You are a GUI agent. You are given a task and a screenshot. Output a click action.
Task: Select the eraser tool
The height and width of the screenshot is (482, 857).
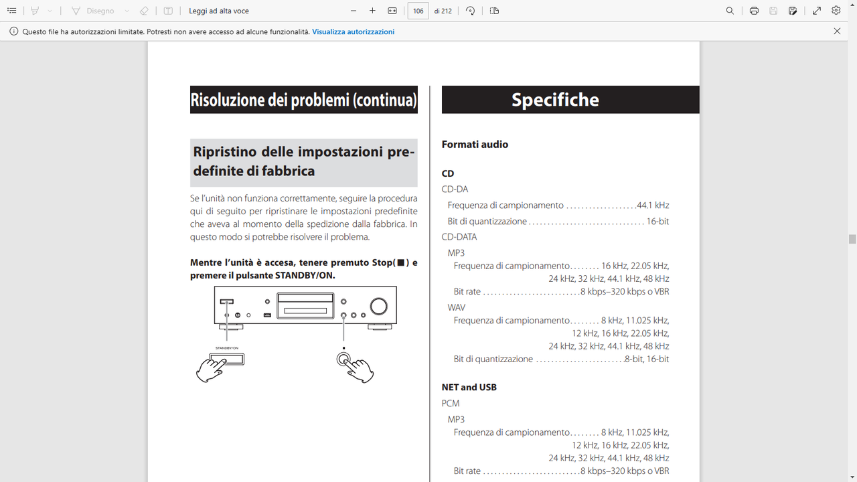pos(145,11)
